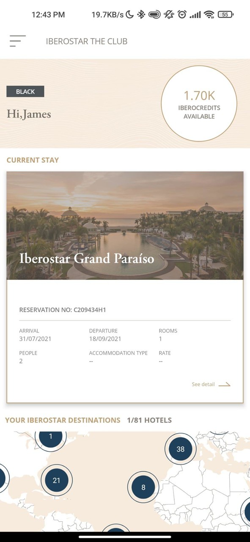Select the '21' hotels map marker
The height and width of the screenshot is (542, 250).
point(57,480)
